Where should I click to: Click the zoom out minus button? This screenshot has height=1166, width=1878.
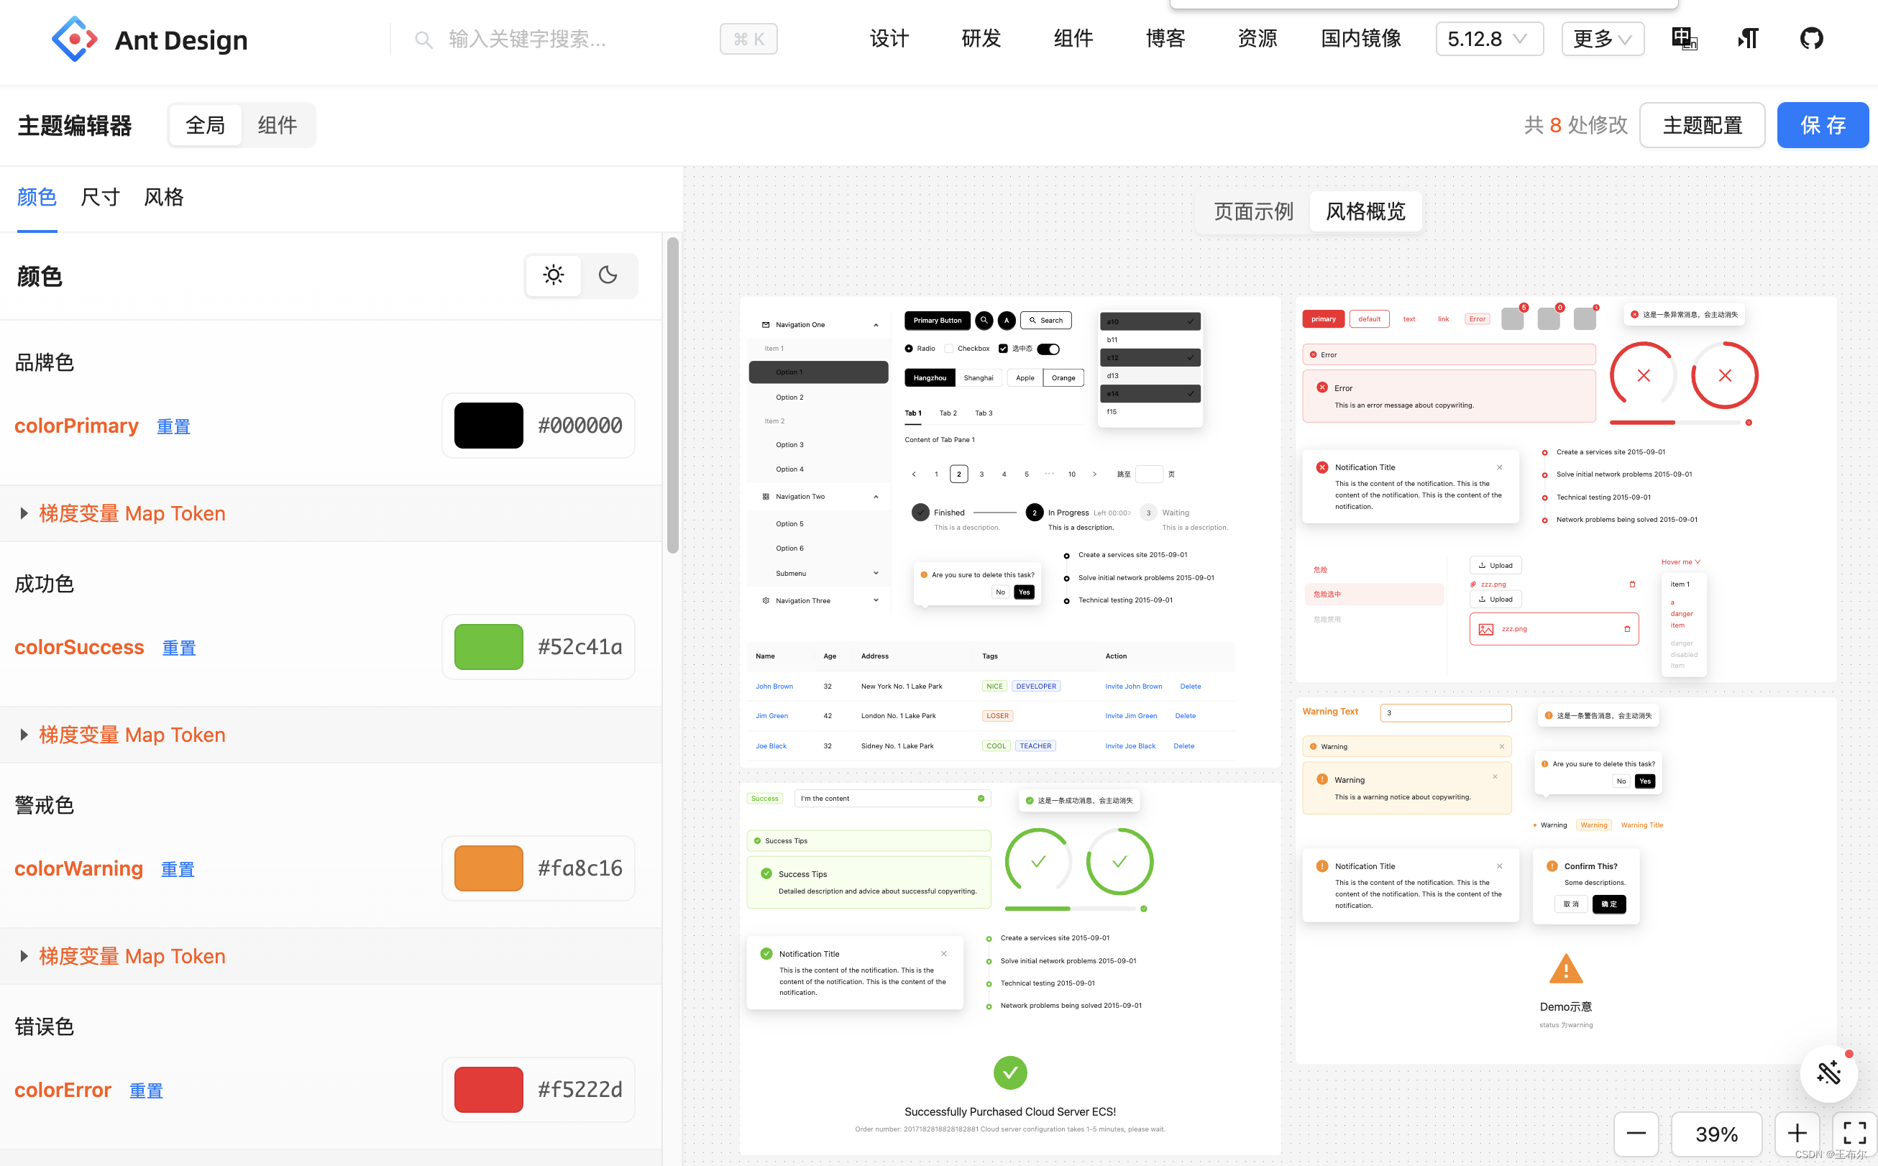point(1636,1133)
